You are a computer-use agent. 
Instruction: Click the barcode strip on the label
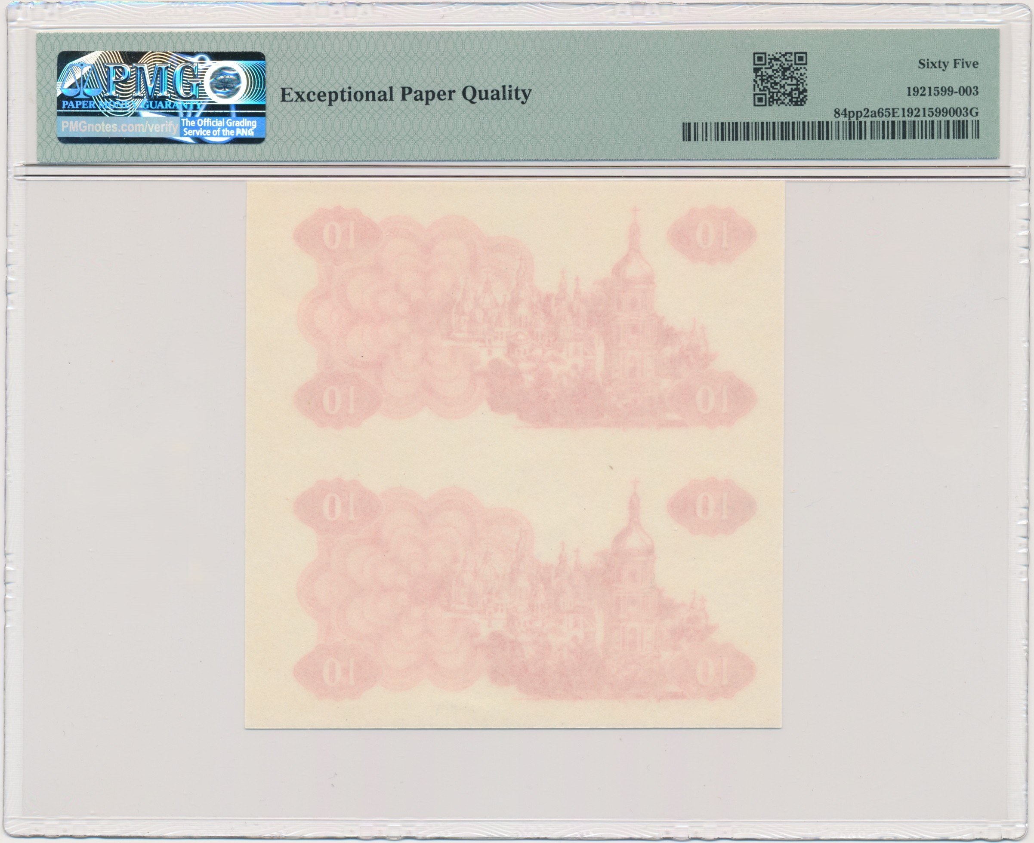(830, 131)
